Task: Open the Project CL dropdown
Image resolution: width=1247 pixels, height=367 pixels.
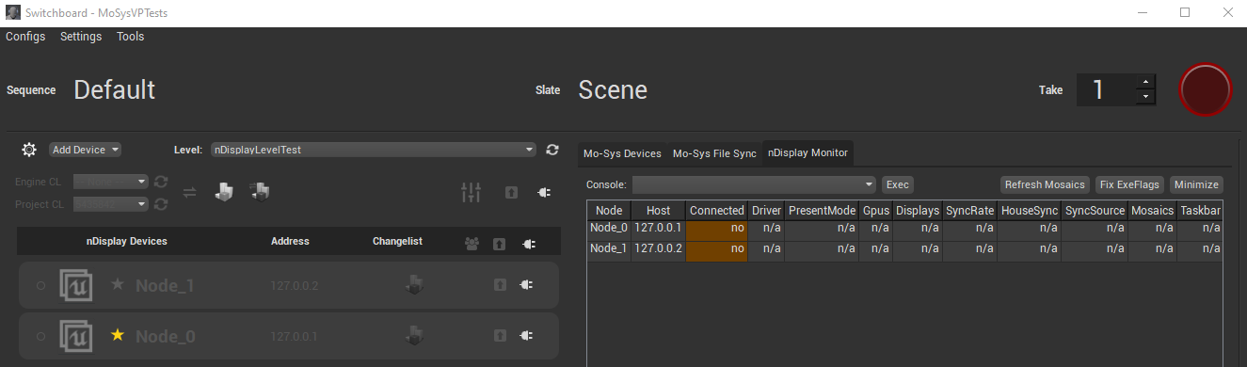Action: (x=111, y=204)
